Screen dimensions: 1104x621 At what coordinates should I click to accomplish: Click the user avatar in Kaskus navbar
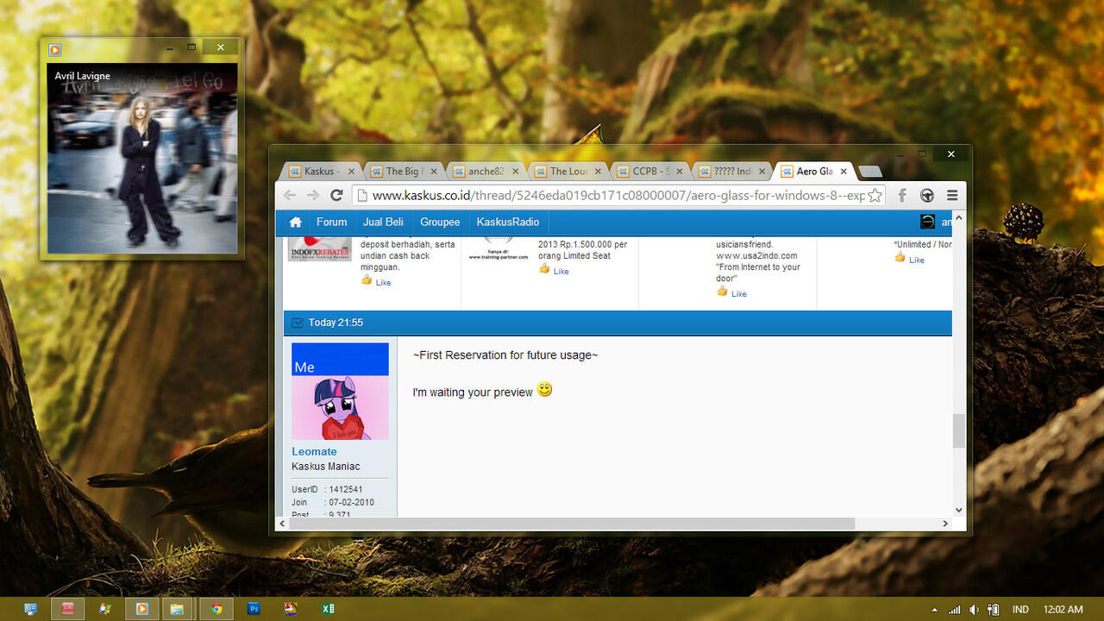(x=927, y=222)
